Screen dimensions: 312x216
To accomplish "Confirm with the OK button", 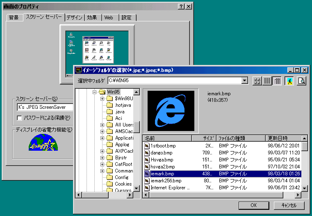I will point(254,205).
